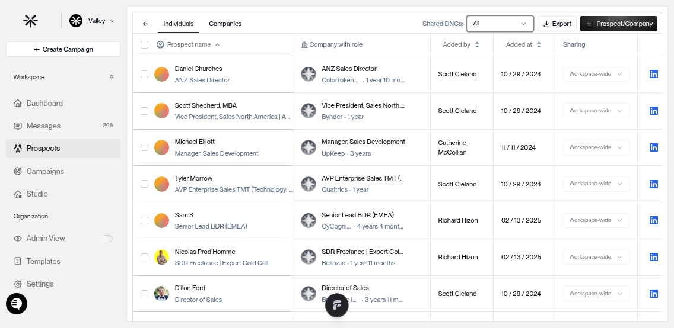Click the floating F widget button
674x328 pixels.
coord(336,306)
